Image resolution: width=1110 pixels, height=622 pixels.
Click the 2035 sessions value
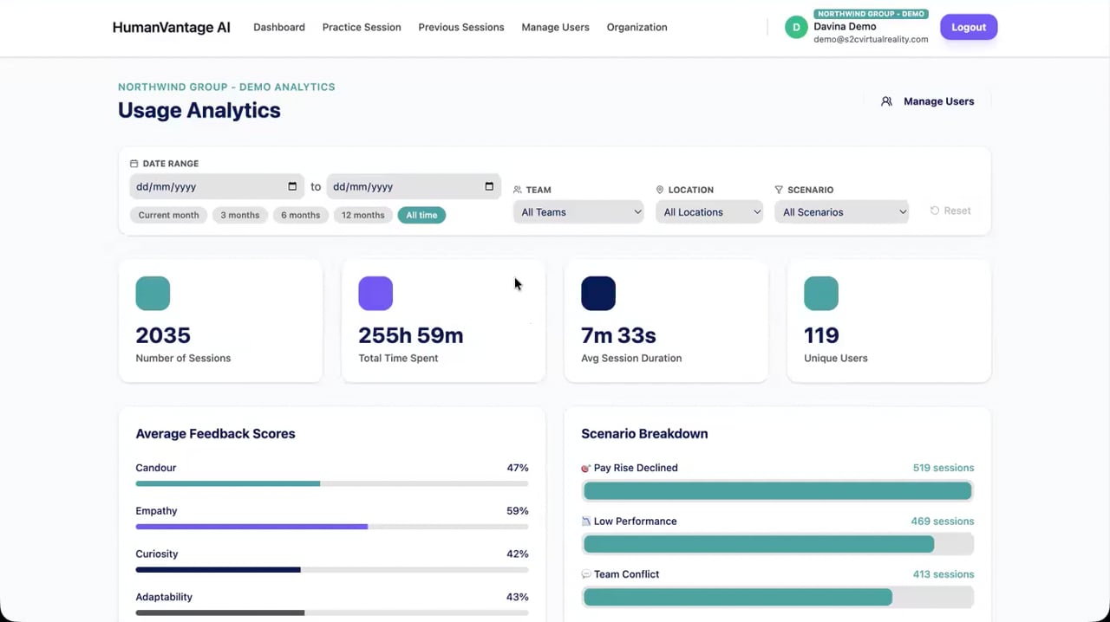(x=163, y=335)
